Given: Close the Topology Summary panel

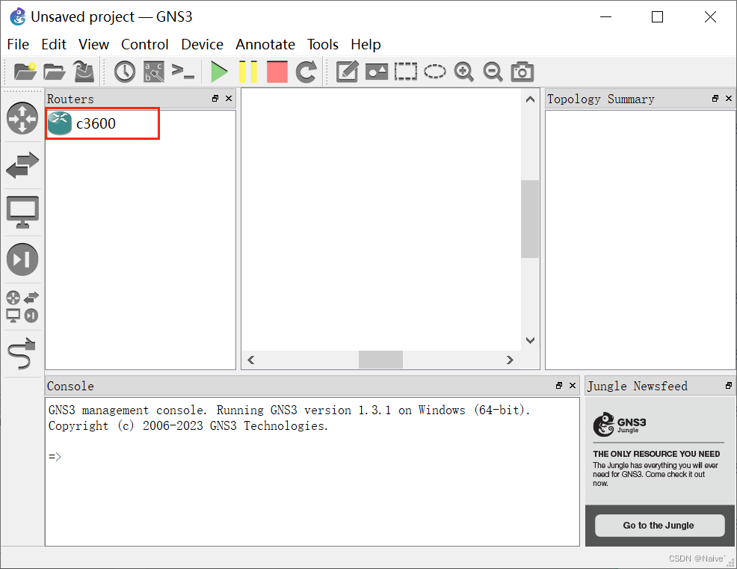Looking at the screenshot, I should pyautogui.click(x=729, y=98).
